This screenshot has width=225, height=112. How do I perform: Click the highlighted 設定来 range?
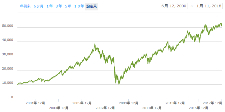91,6
